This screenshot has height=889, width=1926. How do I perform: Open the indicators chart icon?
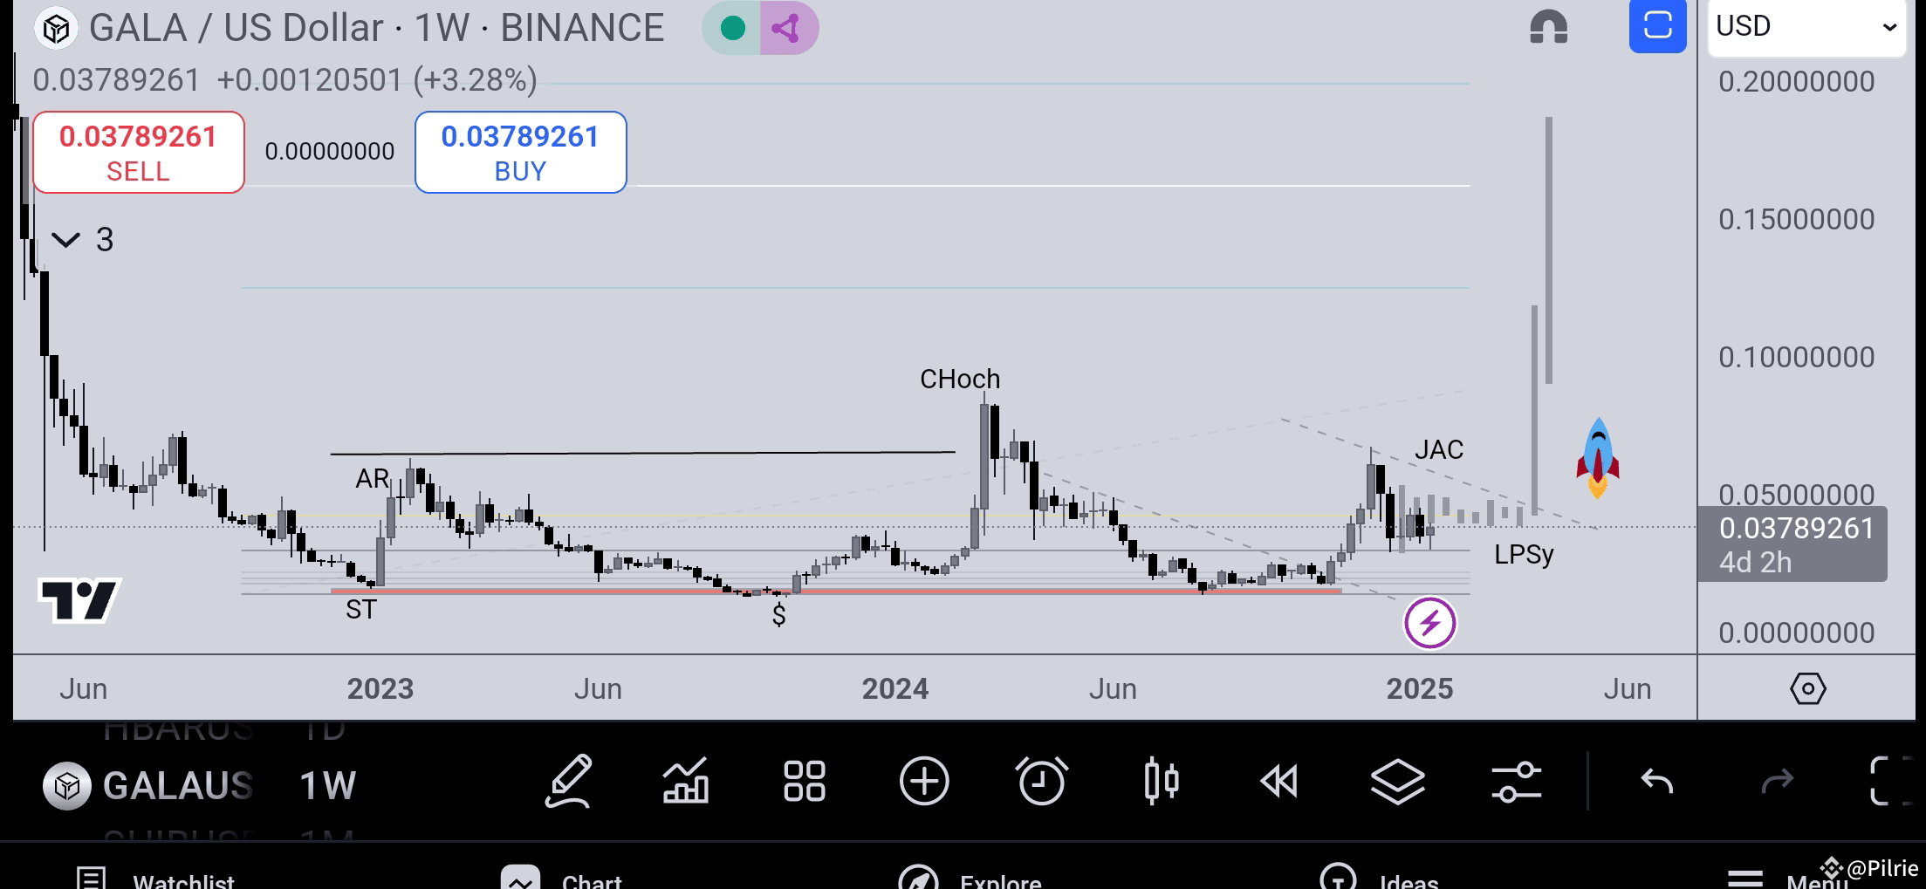686,781
